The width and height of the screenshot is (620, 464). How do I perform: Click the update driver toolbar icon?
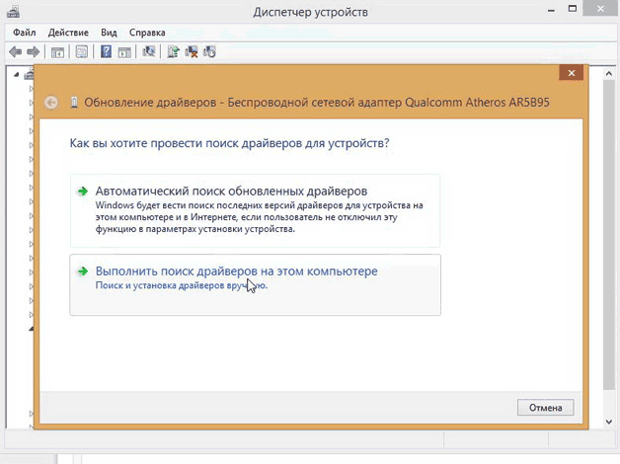tap(173, 51)
